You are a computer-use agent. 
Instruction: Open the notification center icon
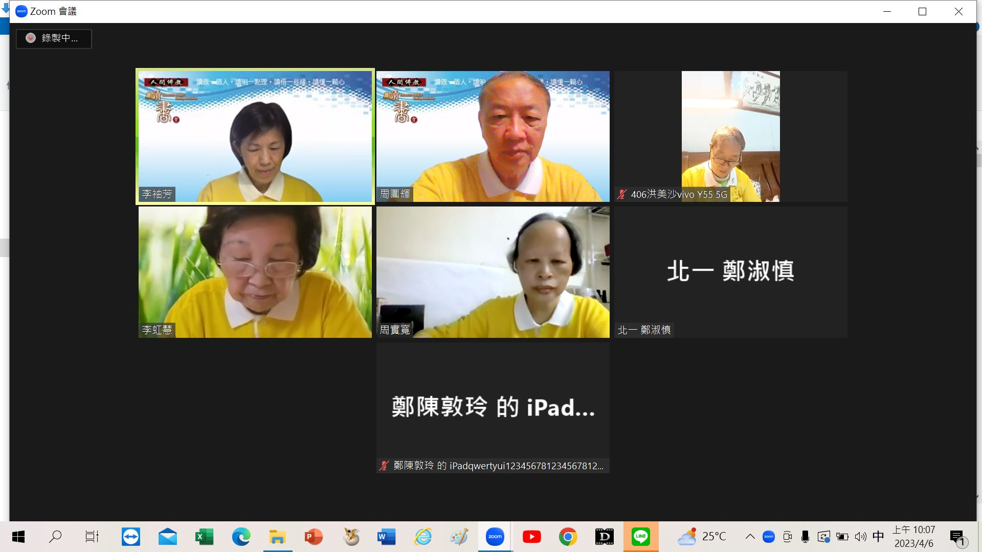[x=957, y=537]
